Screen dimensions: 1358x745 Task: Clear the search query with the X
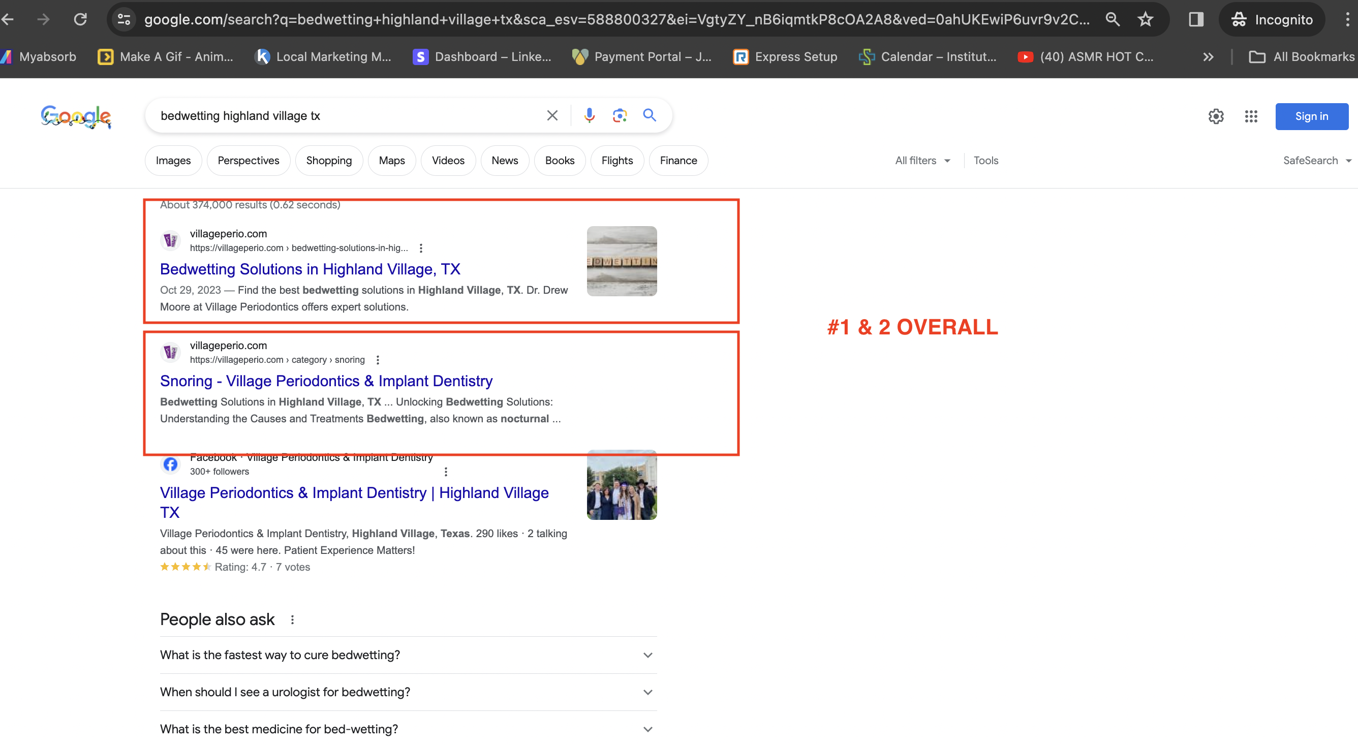552,115
